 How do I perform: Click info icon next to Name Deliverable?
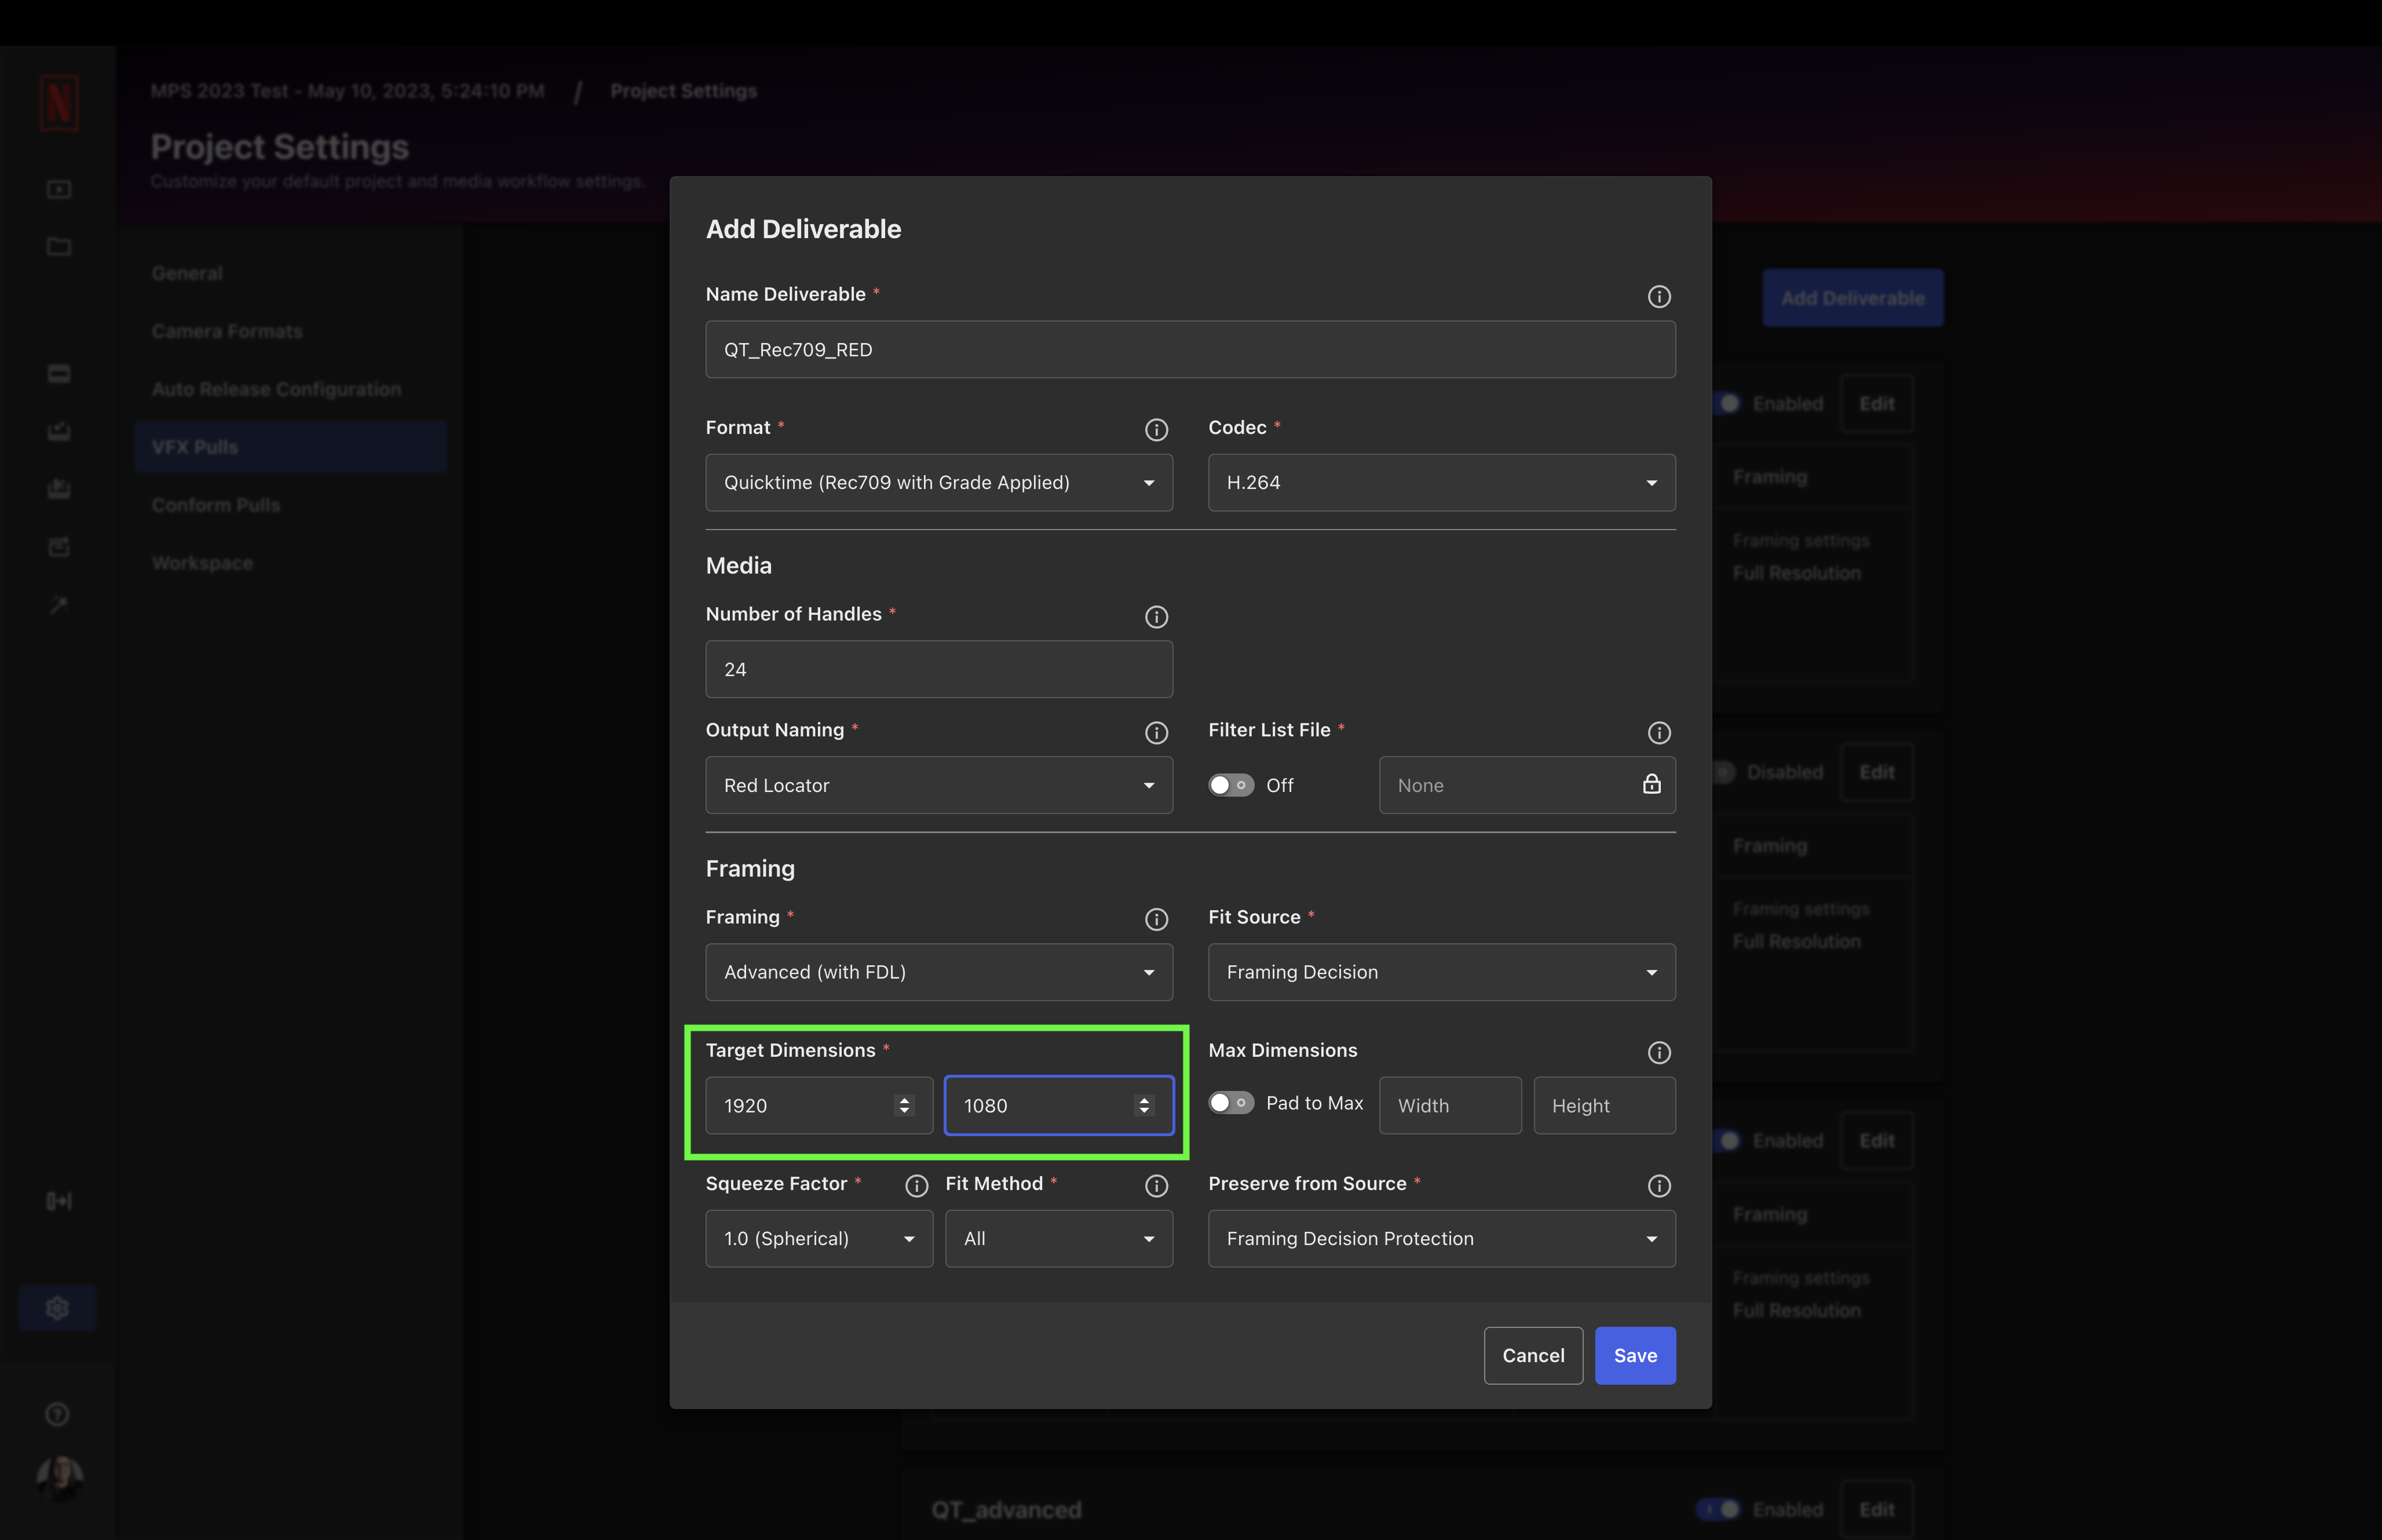1658,296
